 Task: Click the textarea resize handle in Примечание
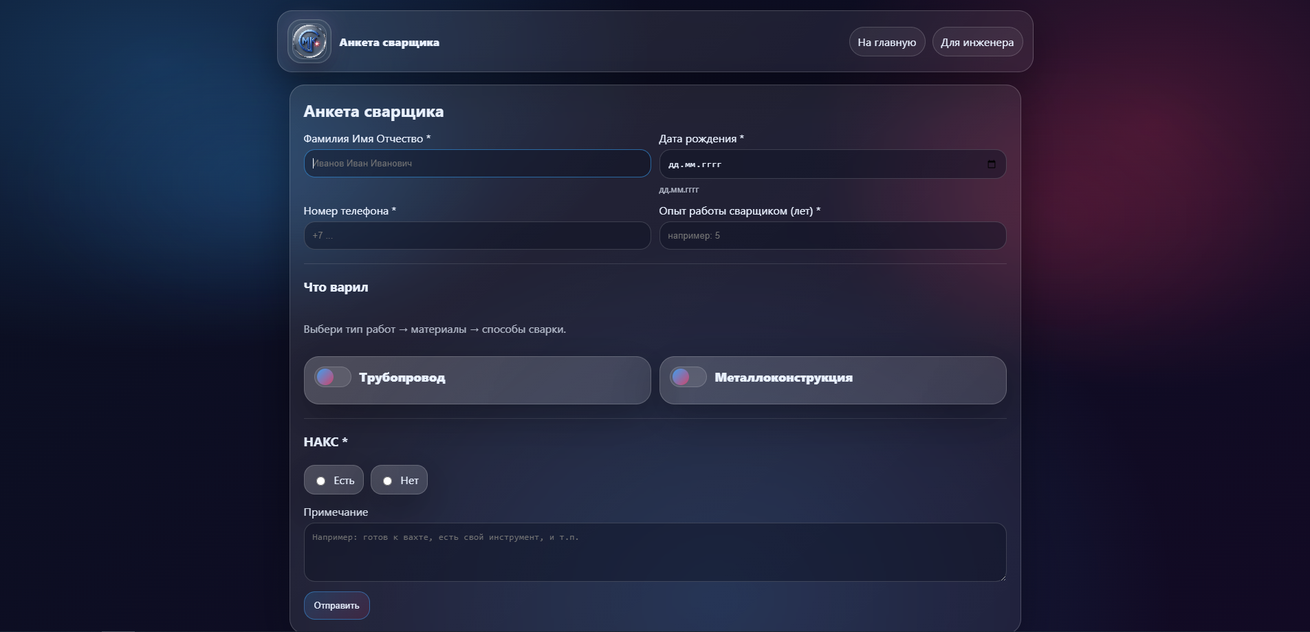tap(1002, 577)
